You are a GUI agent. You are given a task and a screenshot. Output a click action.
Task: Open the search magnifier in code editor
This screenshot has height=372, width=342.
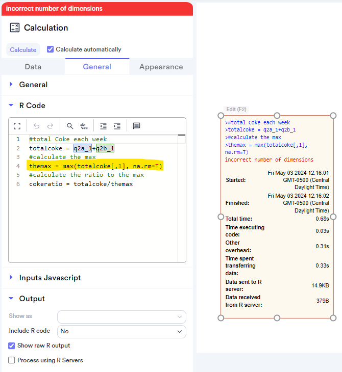[x=70, y=126]
